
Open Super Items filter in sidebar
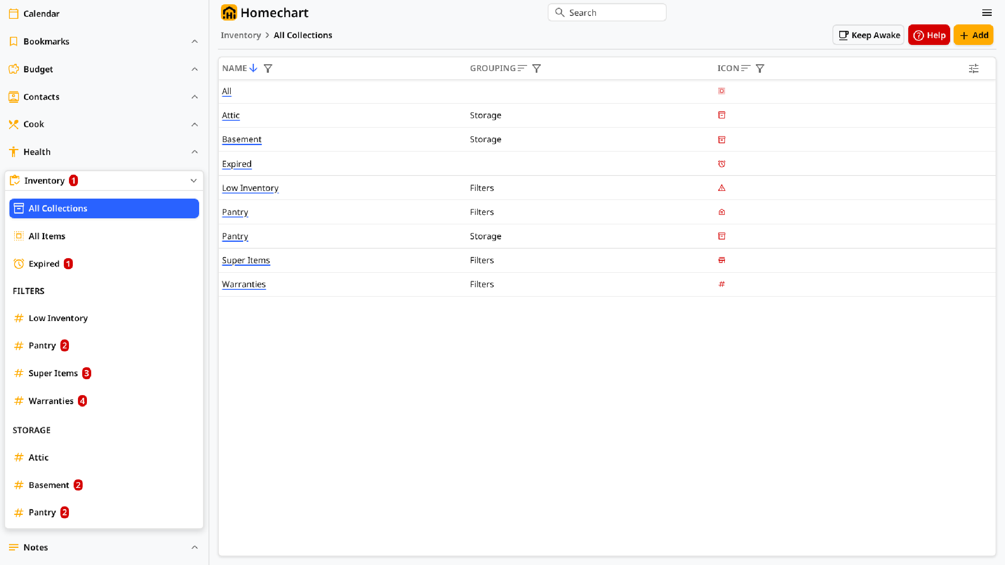[x=104, y=373]
